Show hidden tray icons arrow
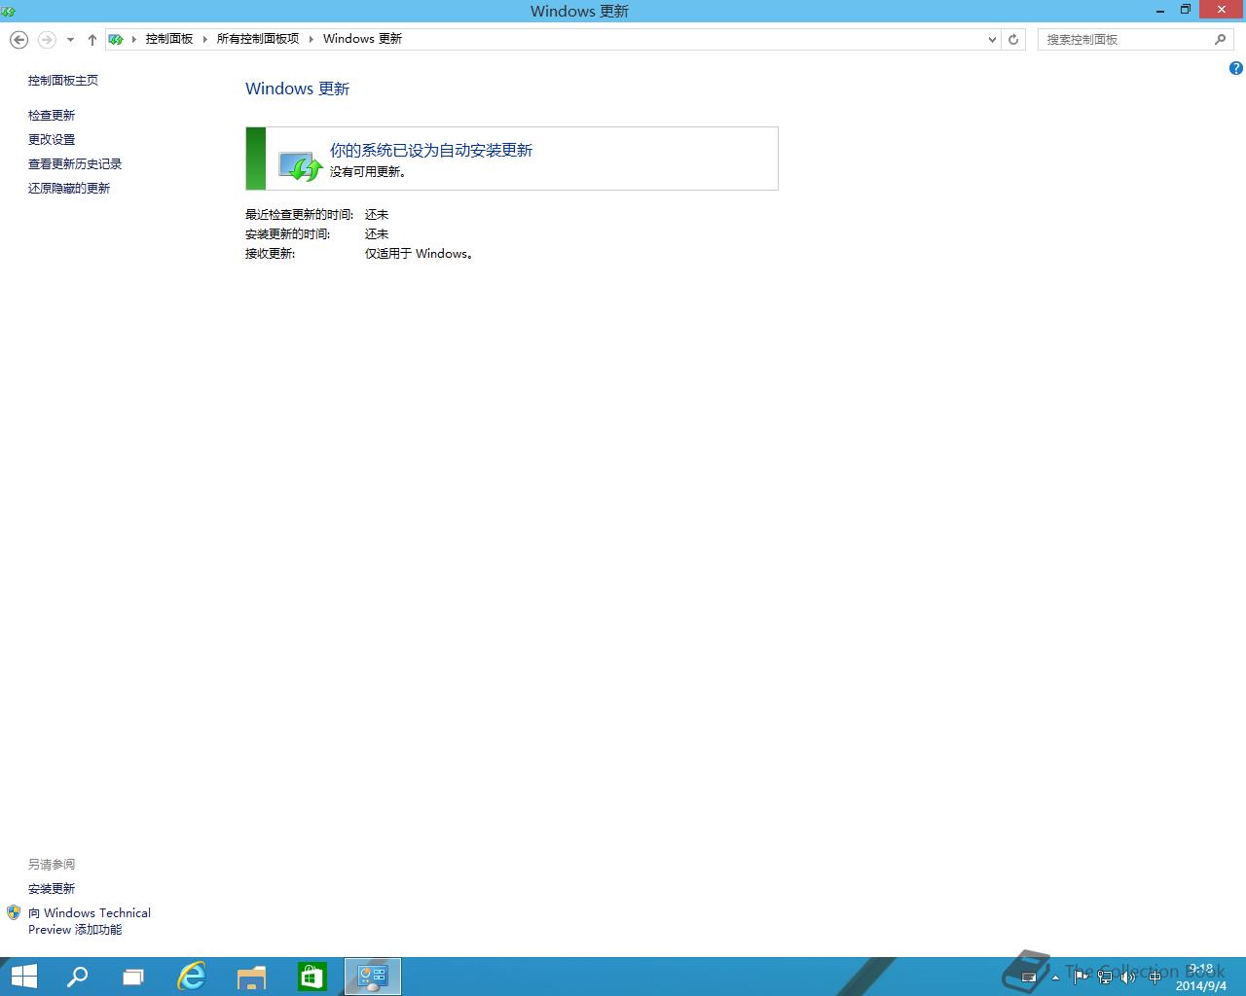Screen dimensions: 1246x996 [1055, 978]
